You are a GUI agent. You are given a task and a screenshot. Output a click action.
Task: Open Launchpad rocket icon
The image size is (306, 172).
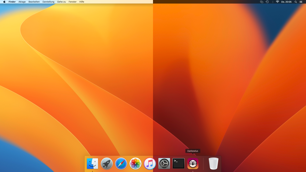pos(107,163)
